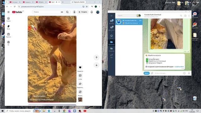
Task: Click the Short video player
Action: [x=52, y=59]
